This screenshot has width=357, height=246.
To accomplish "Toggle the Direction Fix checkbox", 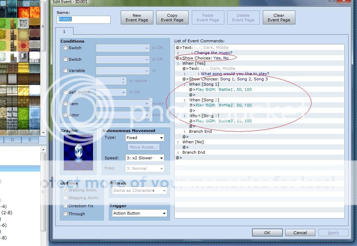I will [65, 206].
